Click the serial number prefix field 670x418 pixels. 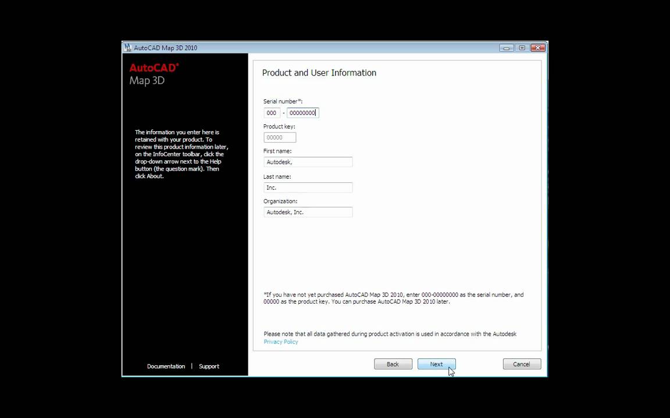[x=272, y=113]
